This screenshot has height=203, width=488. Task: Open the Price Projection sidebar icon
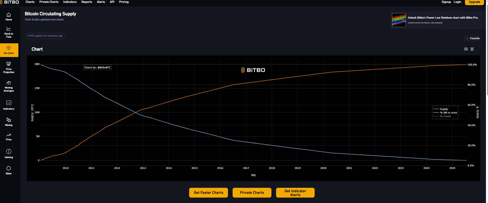tap(9, 67)
